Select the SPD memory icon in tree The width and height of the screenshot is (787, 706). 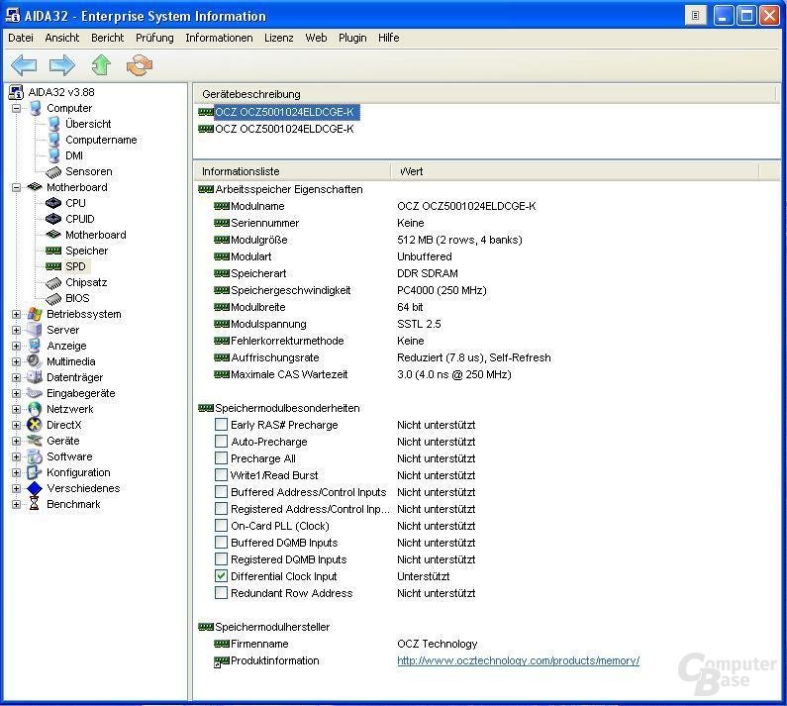click(53, 266)
